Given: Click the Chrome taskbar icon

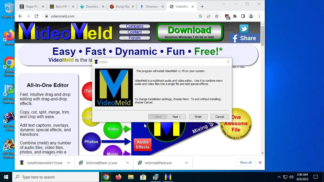Looking at the screenshot, I should [106, 177].
